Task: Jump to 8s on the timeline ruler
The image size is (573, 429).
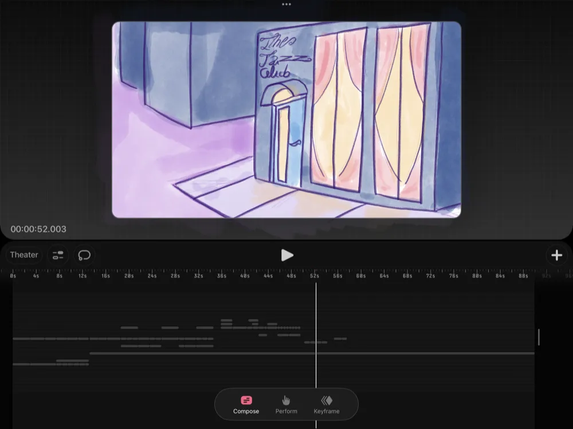Action: tap(59, 275)
